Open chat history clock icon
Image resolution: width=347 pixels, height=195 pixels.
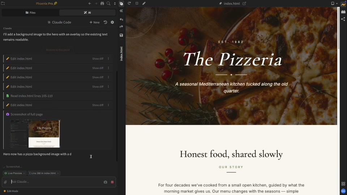click(105, 22)
